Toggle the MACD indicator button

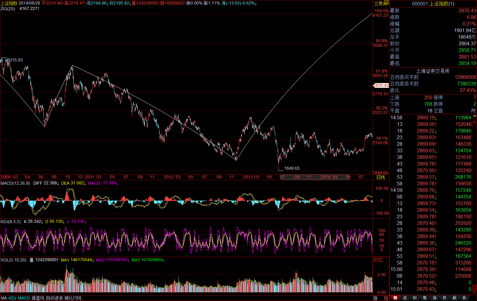tap(24, 298)
